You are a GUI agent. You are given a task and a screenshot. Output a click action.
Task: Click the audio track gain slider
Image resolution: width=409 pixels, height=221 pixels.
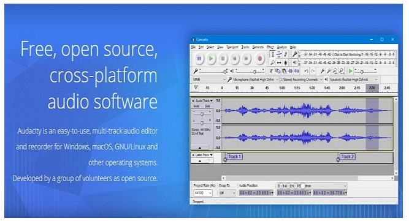(202, 114)
